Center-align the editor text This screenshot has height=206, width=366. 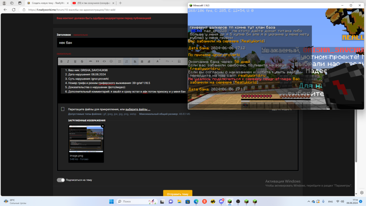[x=142, y=62]
